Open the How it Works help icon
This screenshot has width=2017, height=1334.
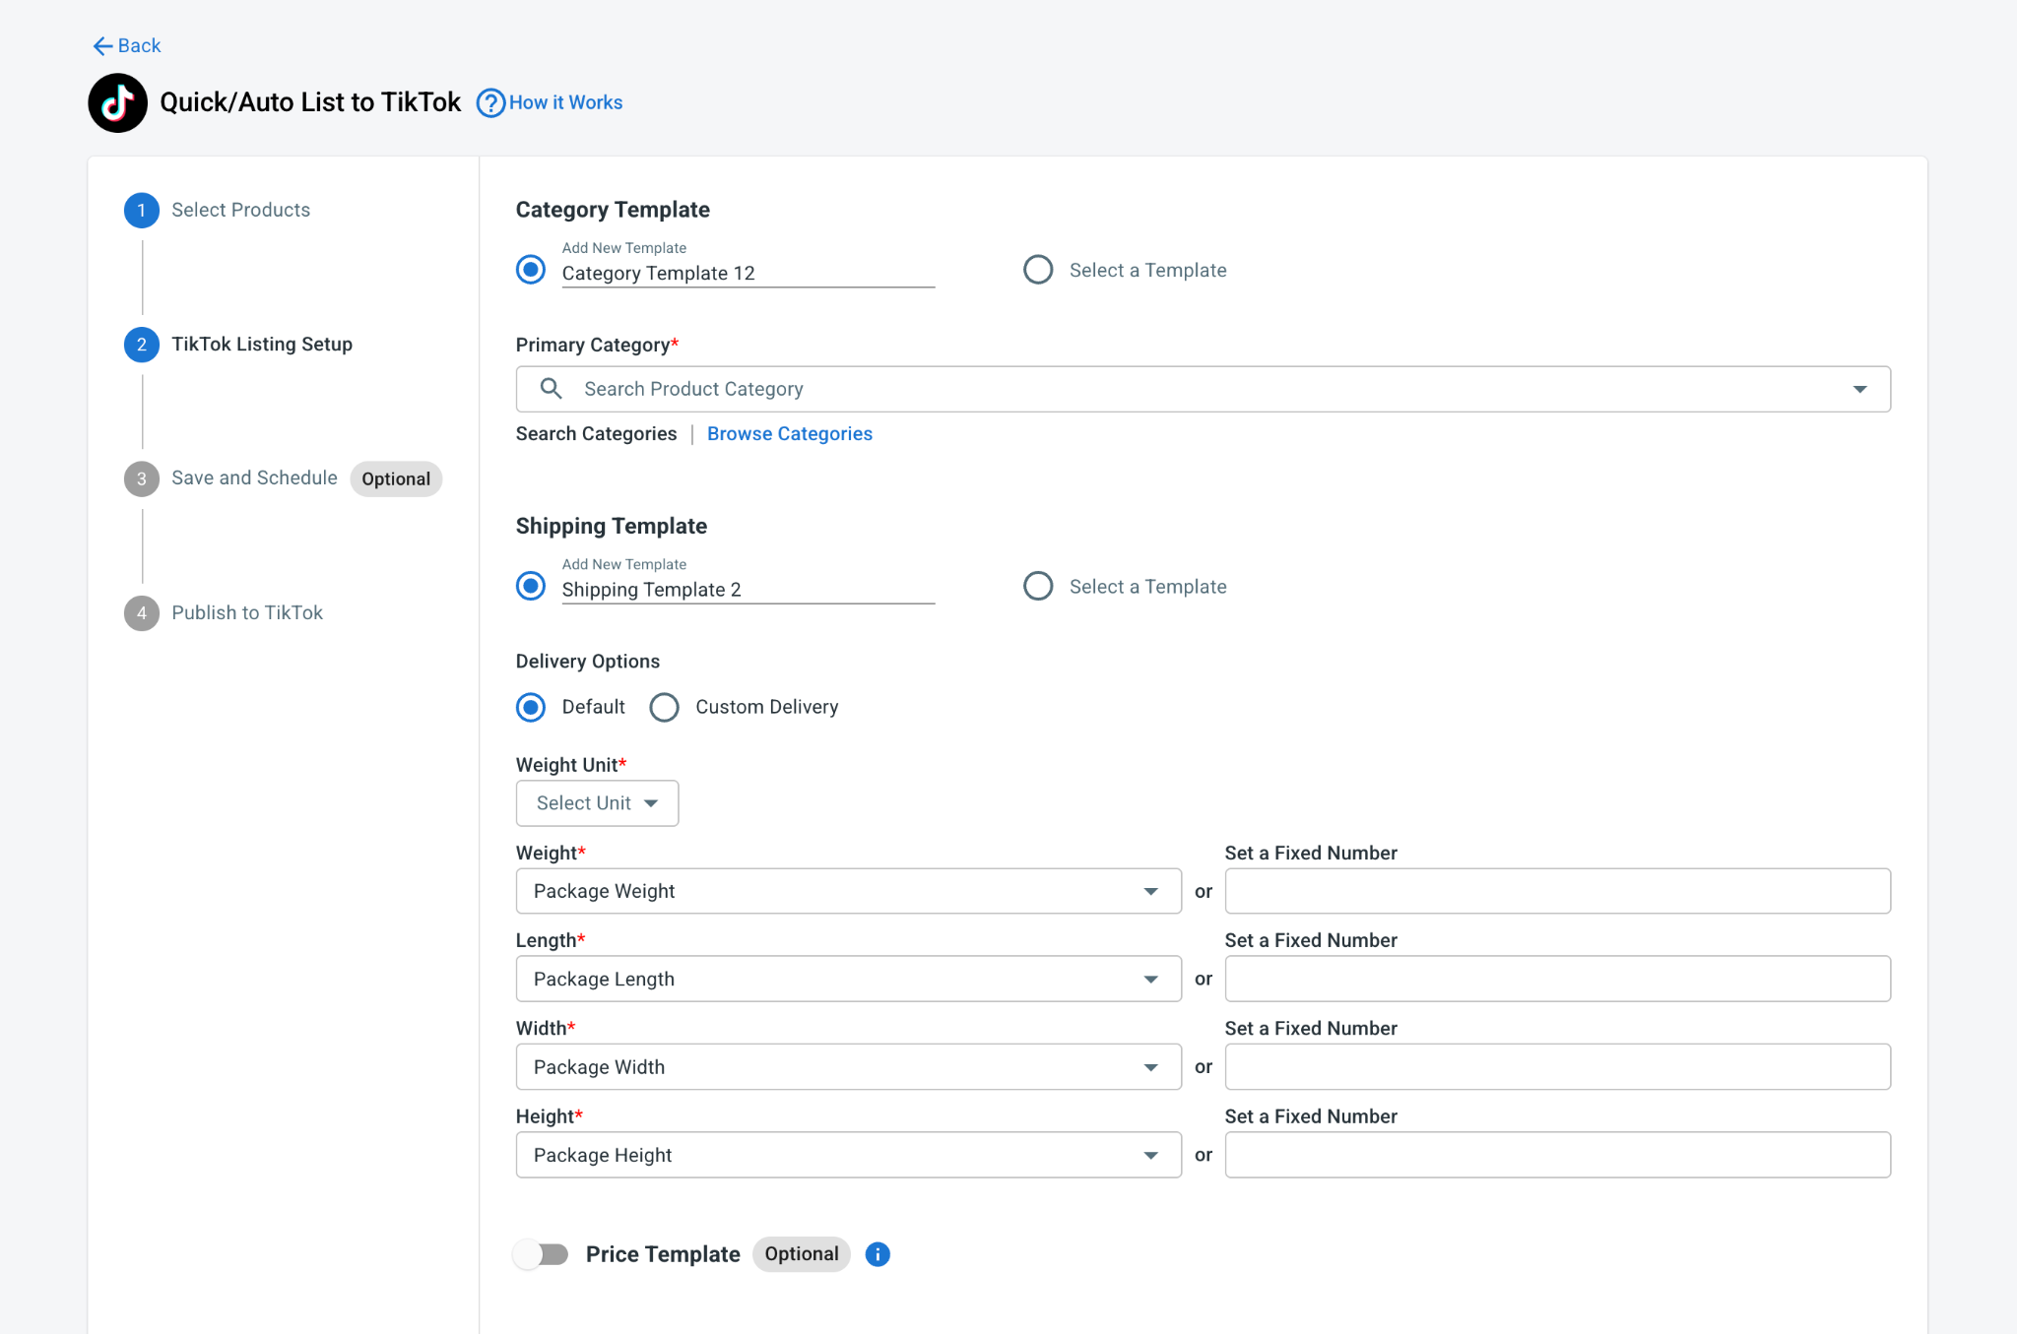pos(490,102)
